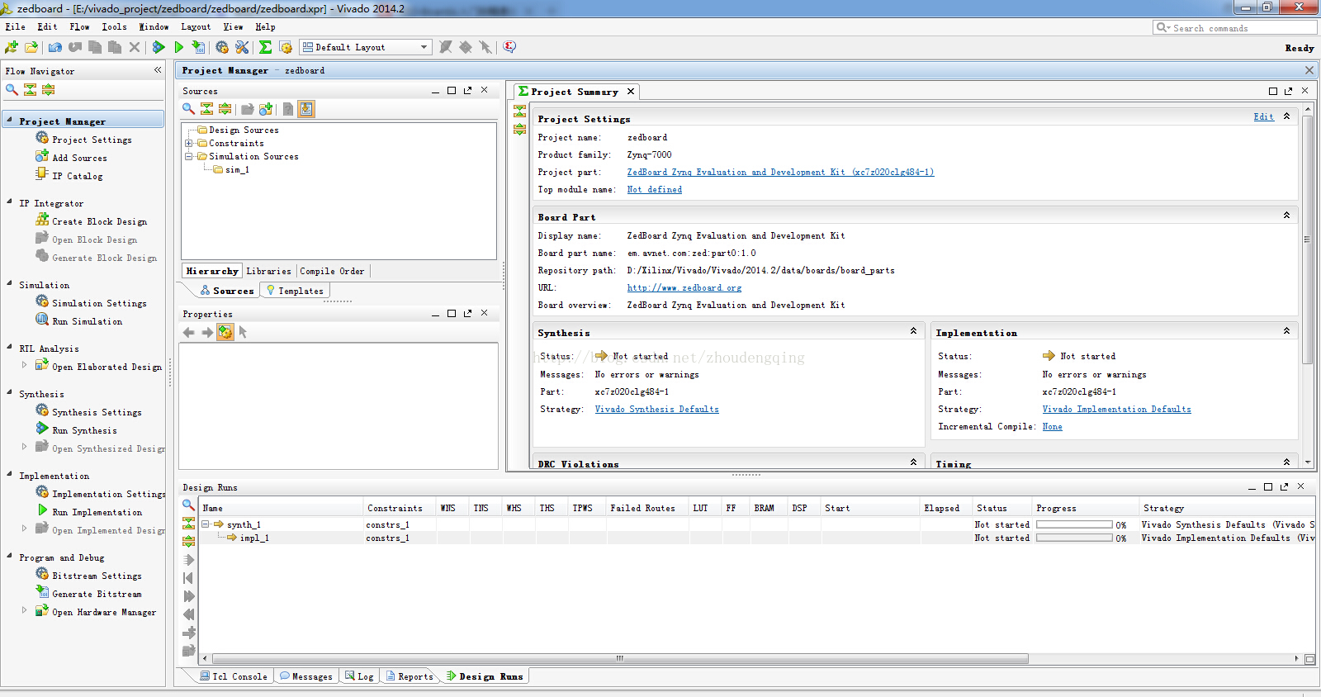The height and width of the screenshot is (697, 1321).
Task: Click Vivado Synthesis Defaults strategy link
Action: coord(656,410)
